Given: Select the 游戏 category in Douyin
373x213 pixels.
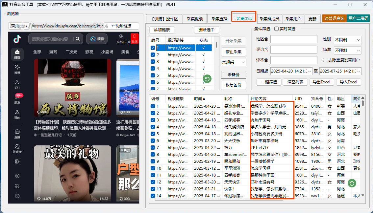Looking at the screenshot, I should [53, 52].
